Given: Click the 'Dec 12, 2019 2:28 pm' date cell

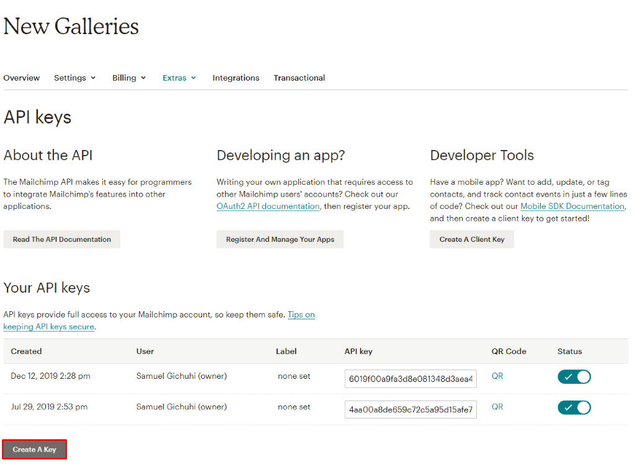Looking at the screenshot, I should (51, 376).
